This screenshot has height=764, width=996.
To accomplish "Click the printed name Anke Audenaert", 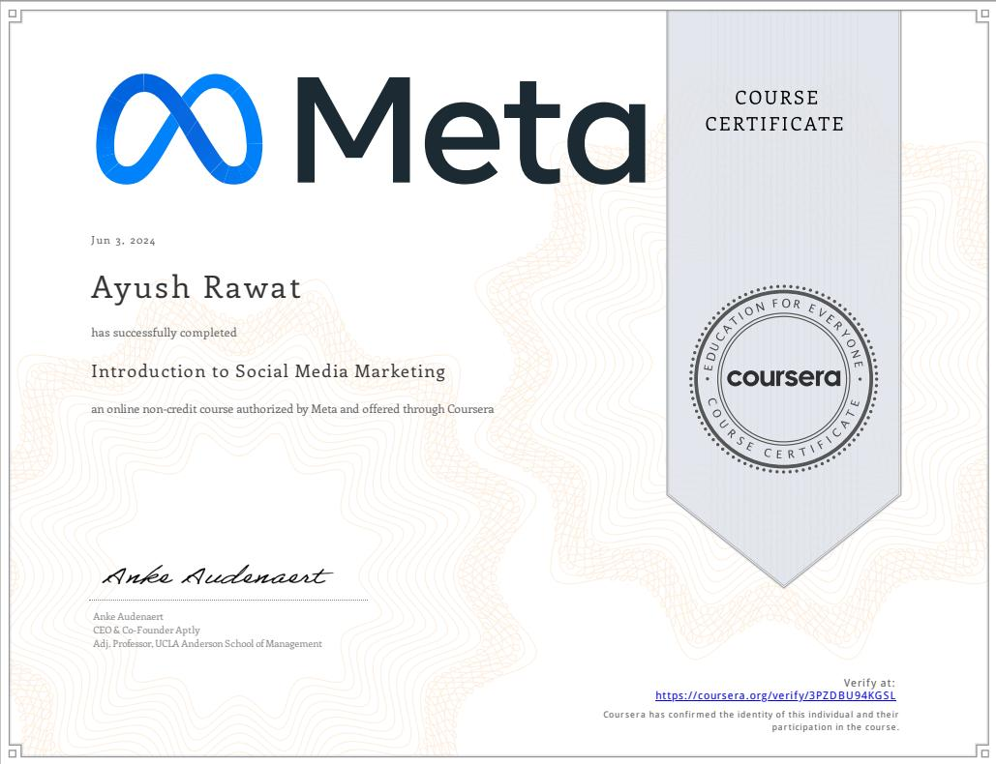I will coord(129,616).
